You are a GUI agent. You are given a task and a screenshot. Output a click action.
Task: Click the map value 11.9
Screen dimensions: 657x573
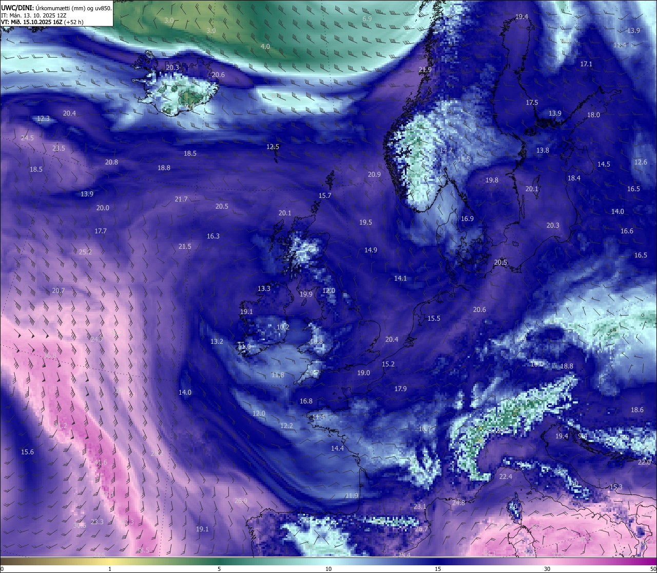pyautogui.click(x=352, y=495)
